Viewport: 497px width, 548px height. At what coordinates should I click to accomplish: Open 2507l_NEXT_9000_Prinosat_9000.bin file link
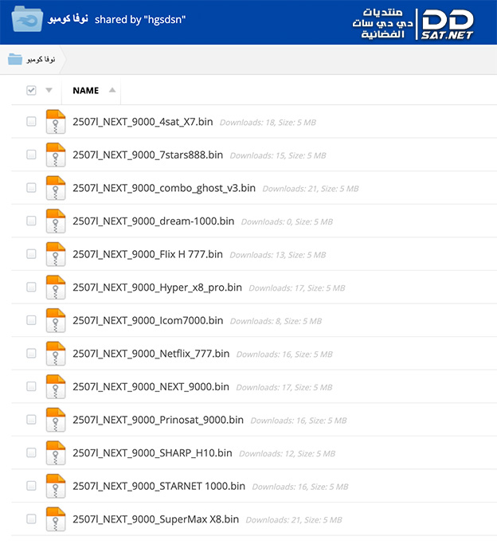point(158,420)
